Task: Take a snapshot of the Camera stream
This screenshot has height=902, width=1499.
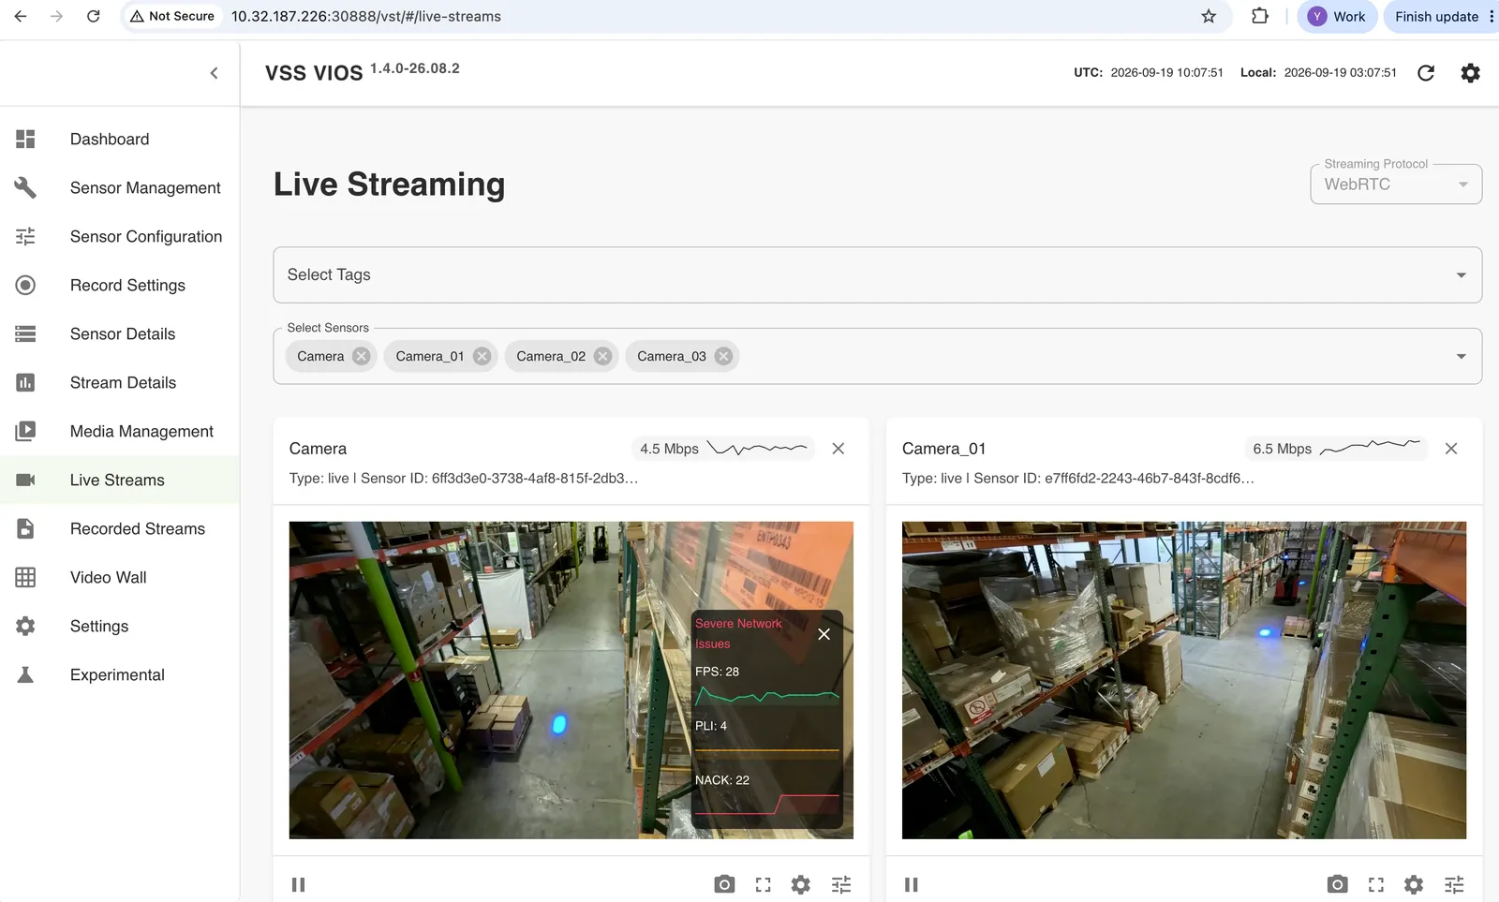Action: click(724, 884)
